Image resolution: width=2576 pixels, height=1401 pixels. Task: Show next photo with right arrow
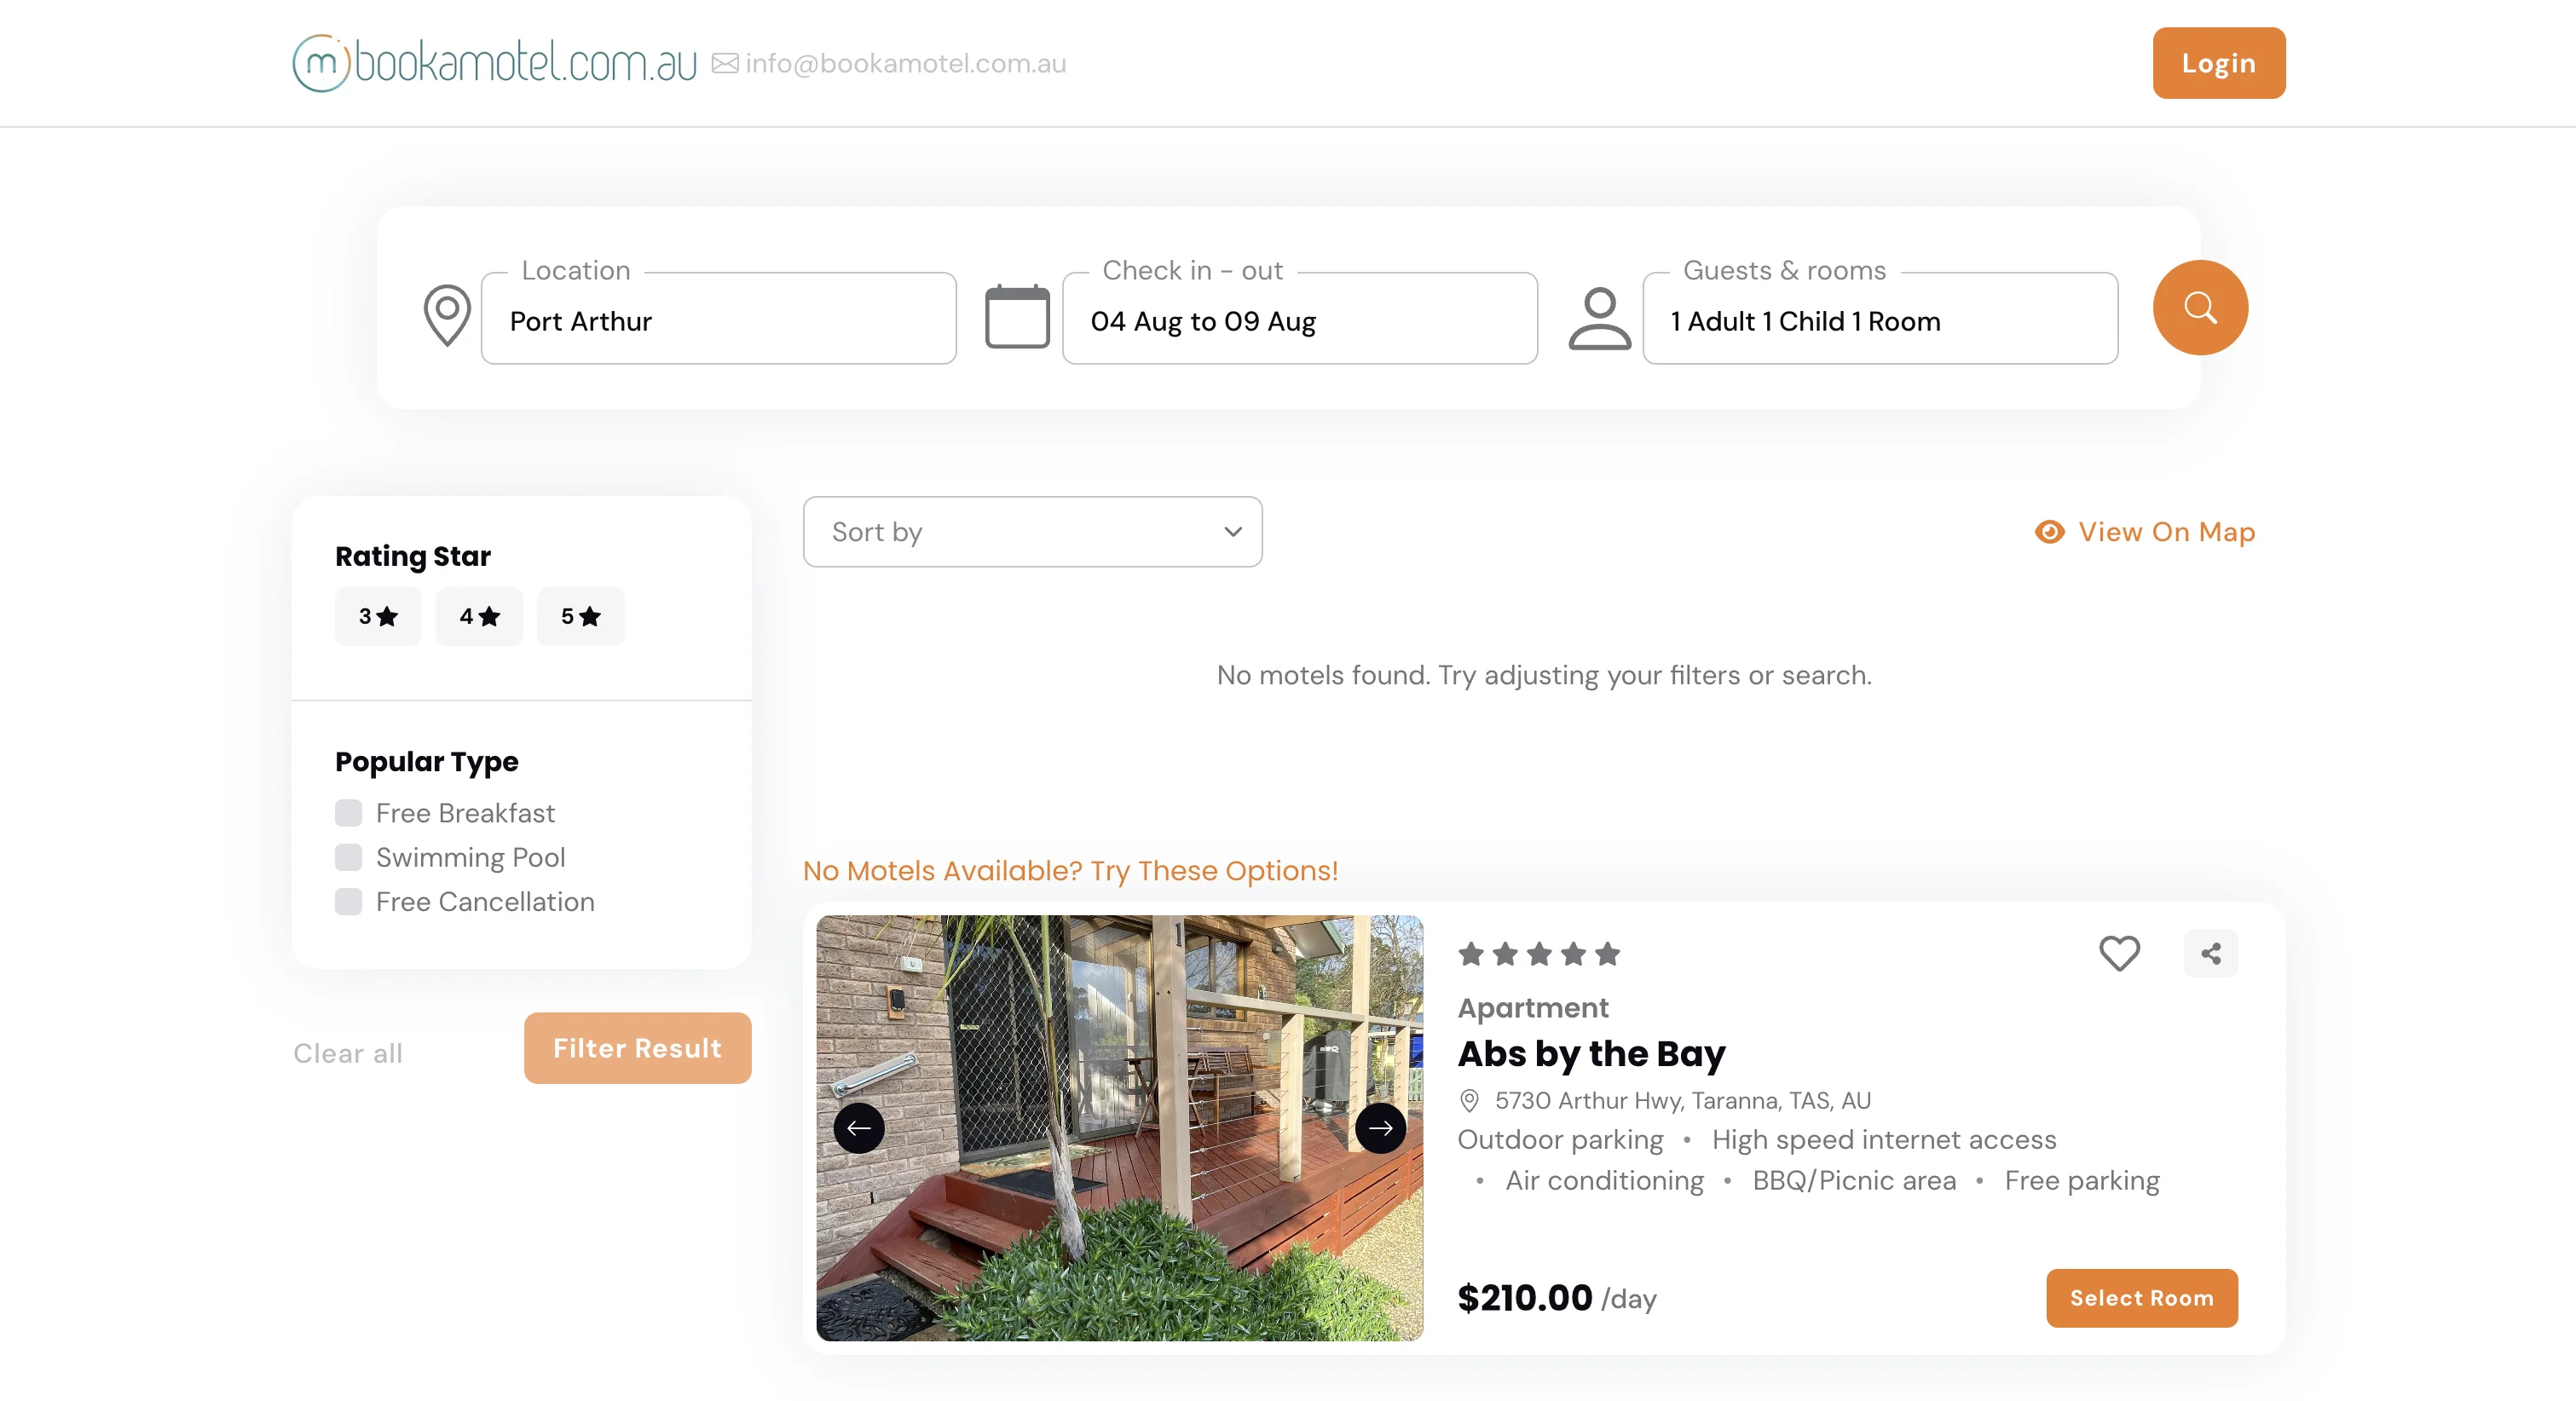tap(1380, 1128)
